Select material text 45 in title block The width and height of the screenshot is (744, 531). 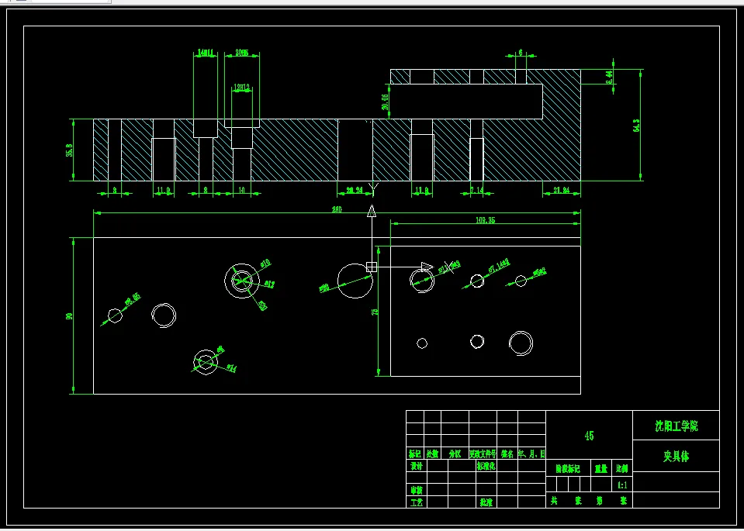coord(589,436)
